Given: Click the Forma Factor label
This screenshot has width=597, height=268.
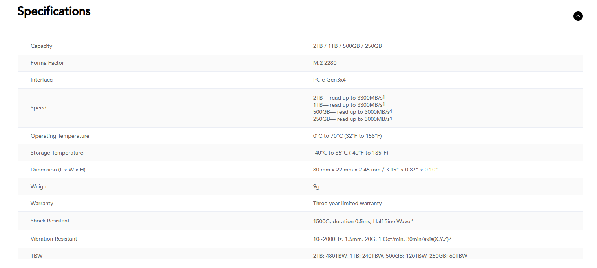Looking at the screenshot, I should 47,63.
